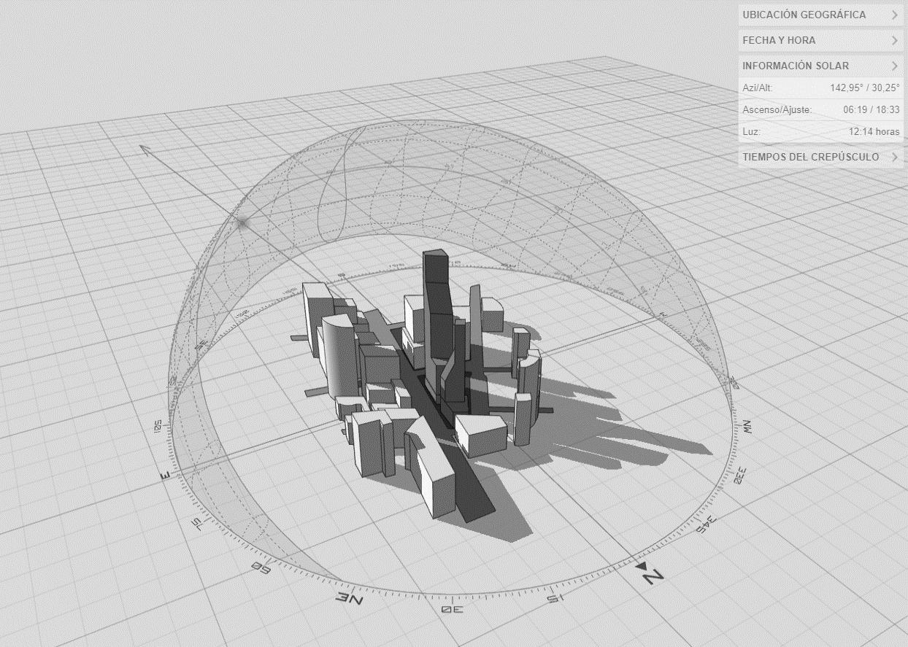Viewport: 908px width, 647px height.
Task: Expand the UBICACIÓN GEOGRÁFICA panel chevron
Action: pyautogui.click(x=894, y=15)
